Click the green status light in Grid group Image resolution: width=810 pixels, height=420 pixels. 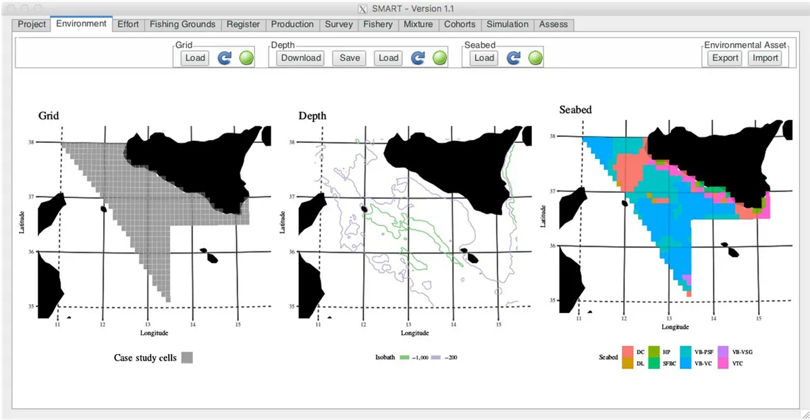[246, 58]
